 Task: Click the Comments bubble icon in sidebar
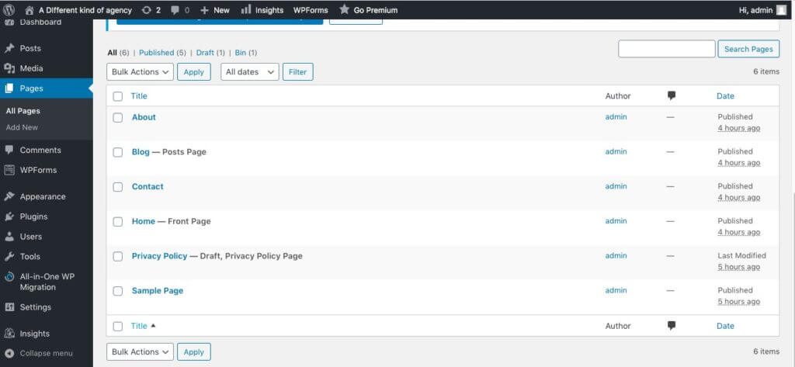(x=9, y=150)
